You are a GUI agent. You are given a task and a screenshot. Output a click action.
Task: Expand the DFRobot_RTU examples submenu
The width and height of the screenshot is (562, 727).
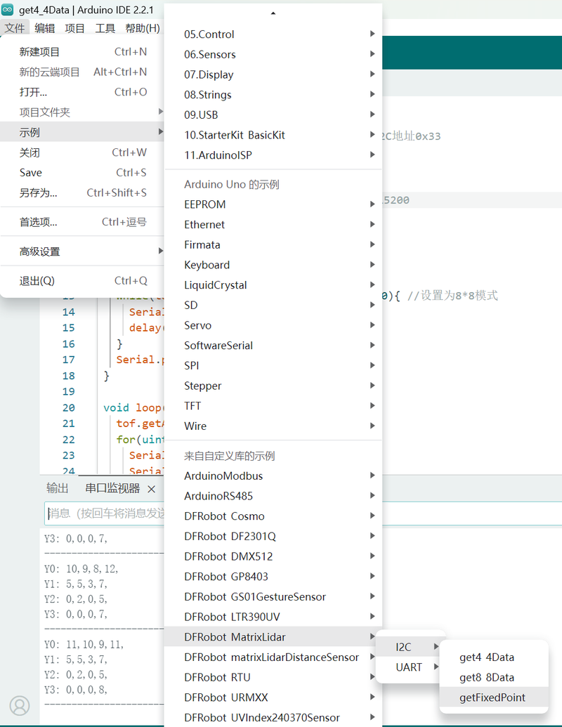[217, 677]
